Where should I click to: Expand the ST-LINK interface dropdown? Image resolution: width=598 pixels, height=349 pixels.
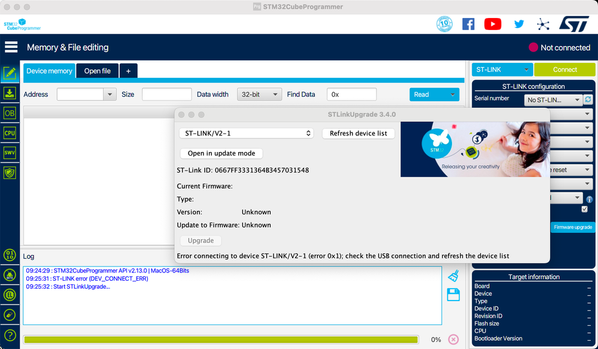tap(502, 69)
